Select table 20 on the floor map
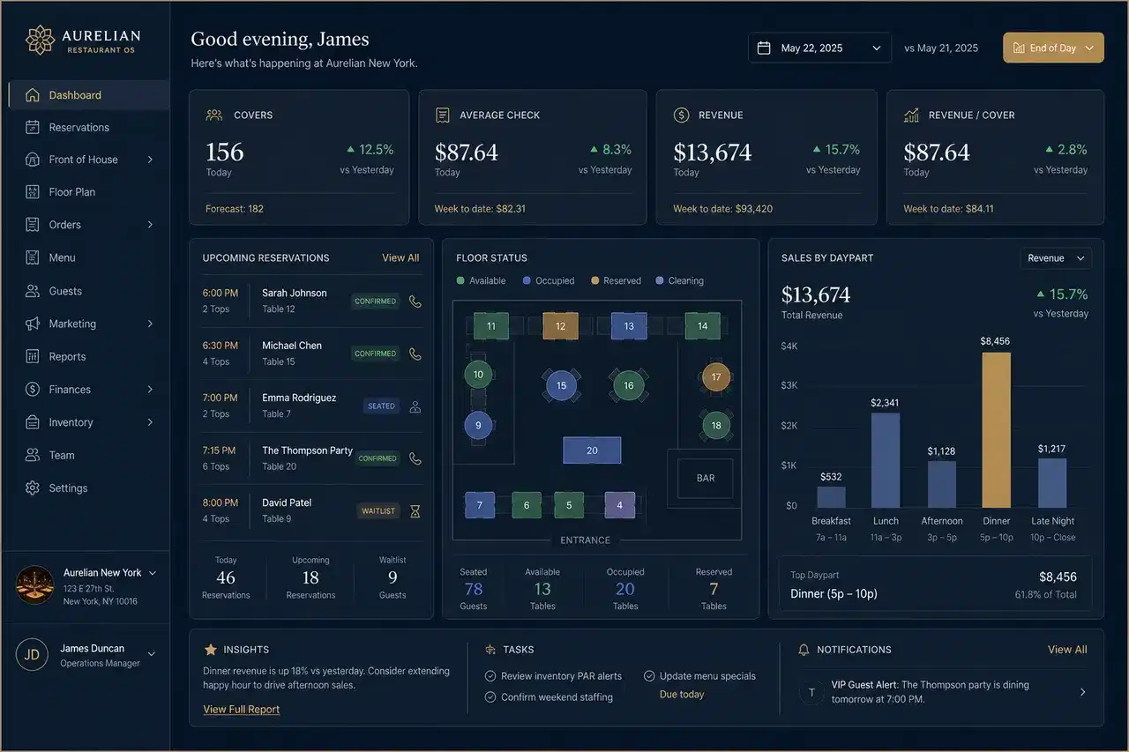This screenshot has height=752, width=1129. (x=592, y=450)
